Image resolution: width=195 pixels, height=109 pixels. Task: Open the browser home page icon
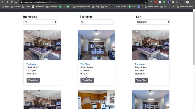[x=16, y=2]
